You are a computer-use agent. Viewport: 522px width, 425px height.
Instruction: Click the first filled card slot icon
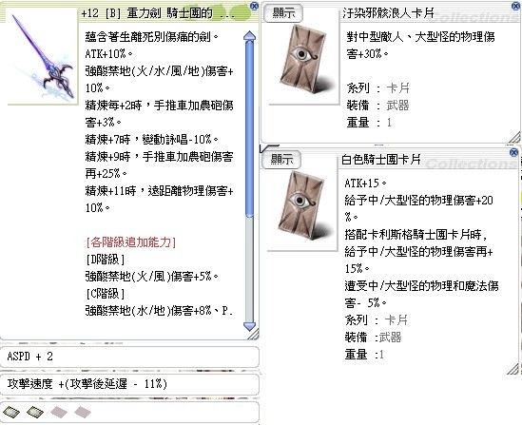[x=11, y=413]
